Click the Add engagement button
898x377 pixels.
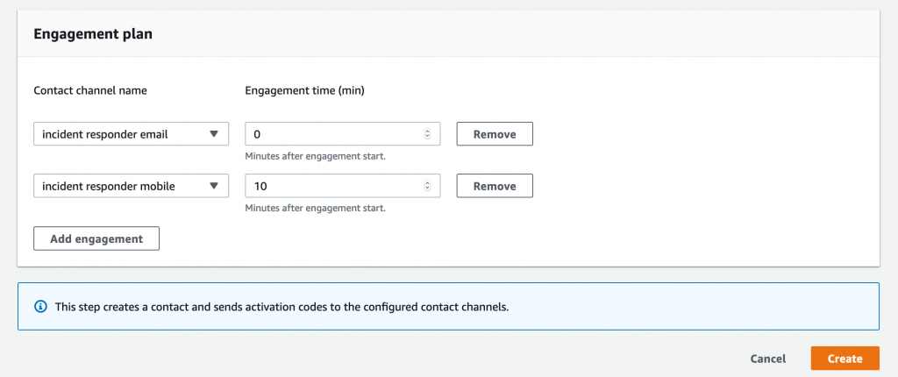tap(96, 239)
